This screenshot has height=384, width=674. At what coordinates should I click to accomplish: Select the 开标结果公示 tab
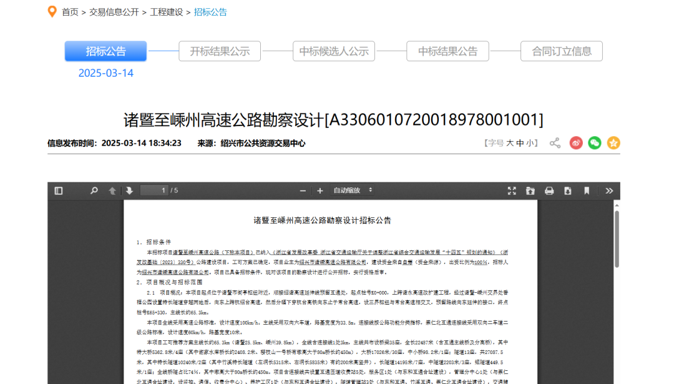220,51
